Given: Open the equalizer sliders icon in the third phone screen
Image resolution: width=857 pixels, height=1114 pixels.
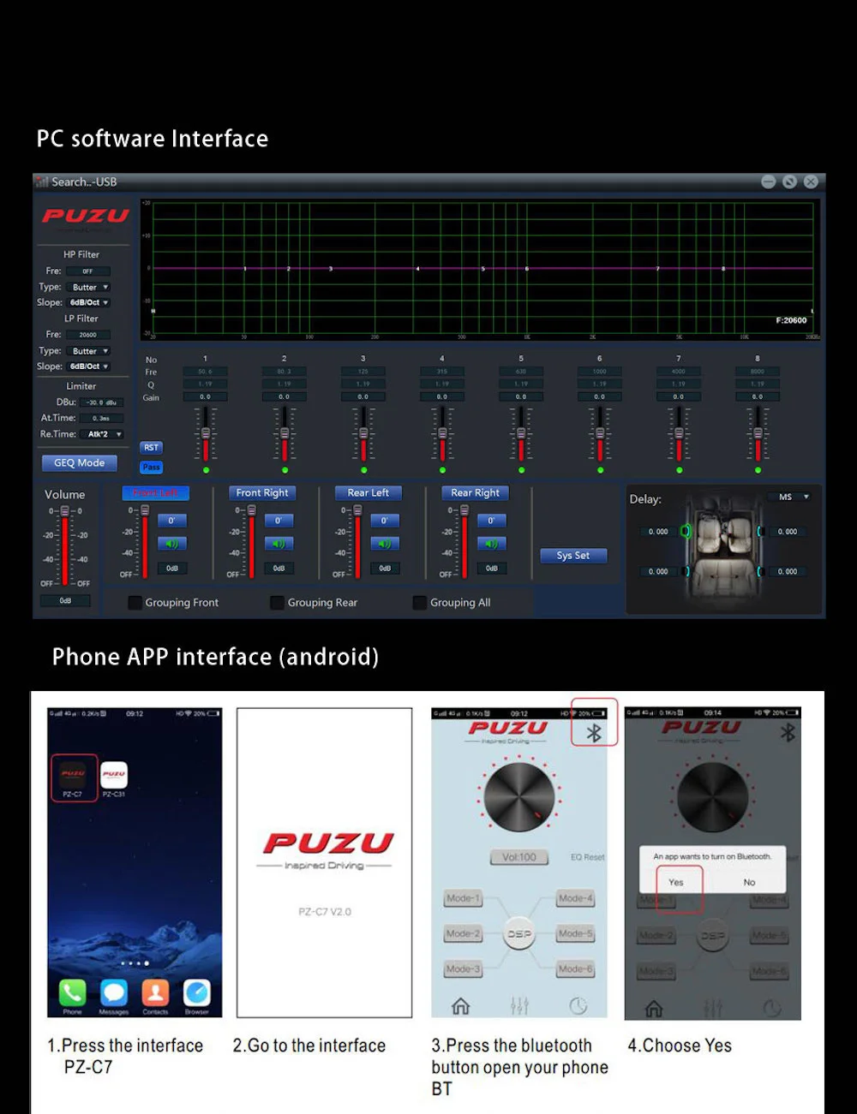Looking at the screenshot, I should tap(519, 1006).
